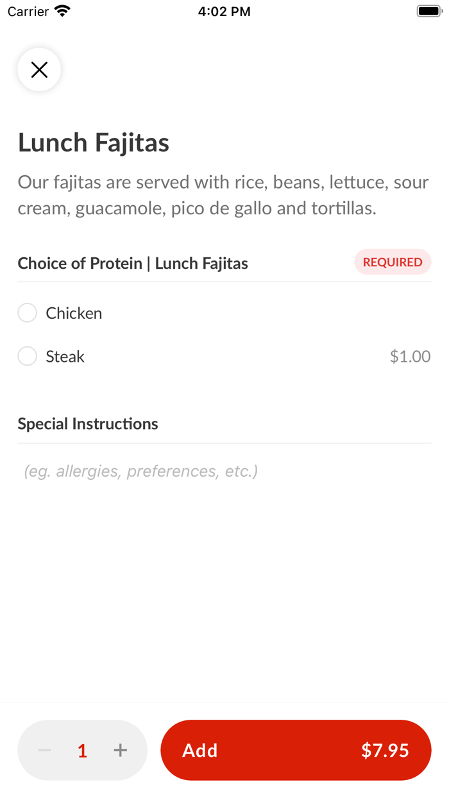Tap the plus icon to increase quantity
449x798 pixels.
(x=120, y=750)
